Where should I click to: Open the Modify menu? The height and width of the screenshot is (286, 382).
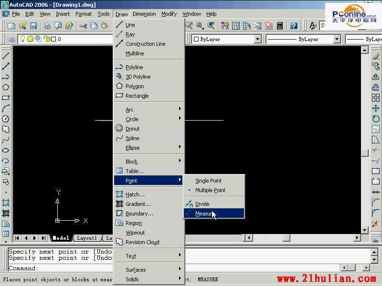pyautogui.click(x=169, y=14)
